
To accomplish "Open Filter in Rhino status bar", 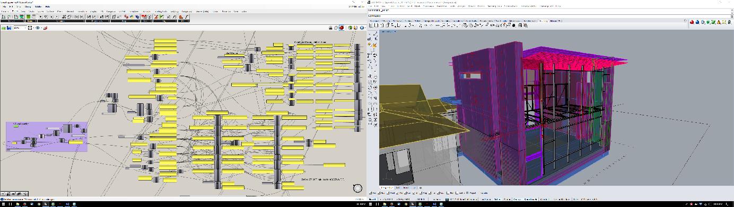I will (x=575, y=199).
